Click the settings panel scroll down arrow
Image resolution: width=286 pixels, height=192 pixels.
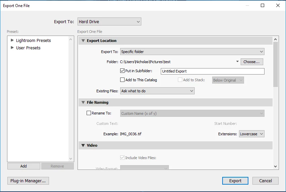point(275,166)
